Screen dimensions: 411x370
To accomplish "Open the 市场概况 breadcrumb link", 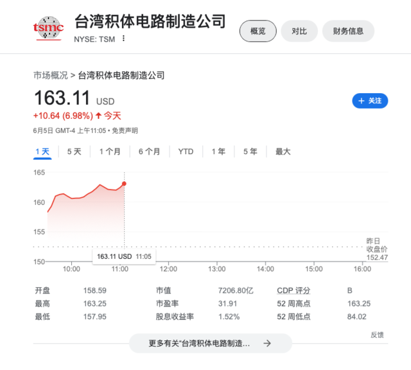I will pos(51,75).
